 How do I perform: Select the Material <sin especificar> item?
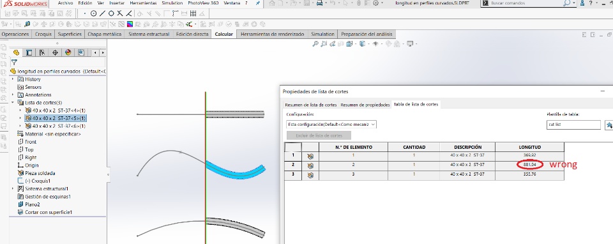click(49, 133)
